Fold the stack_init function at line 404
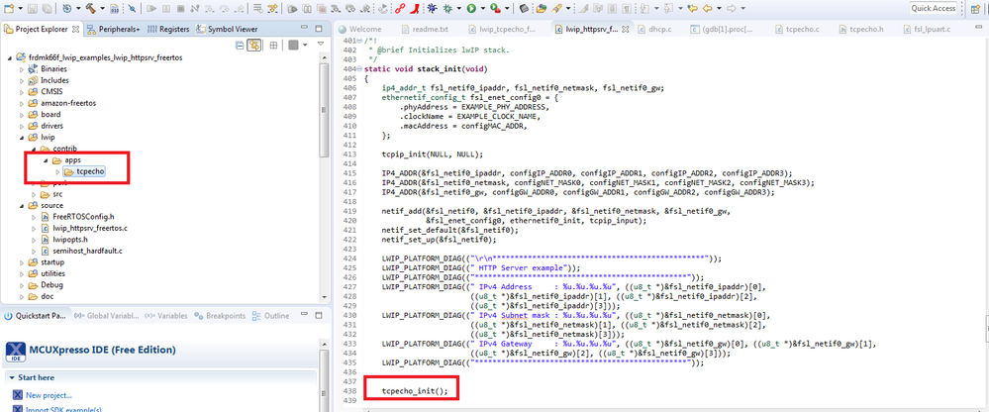The height and width of the screenshot is (412, 989). 359,68
